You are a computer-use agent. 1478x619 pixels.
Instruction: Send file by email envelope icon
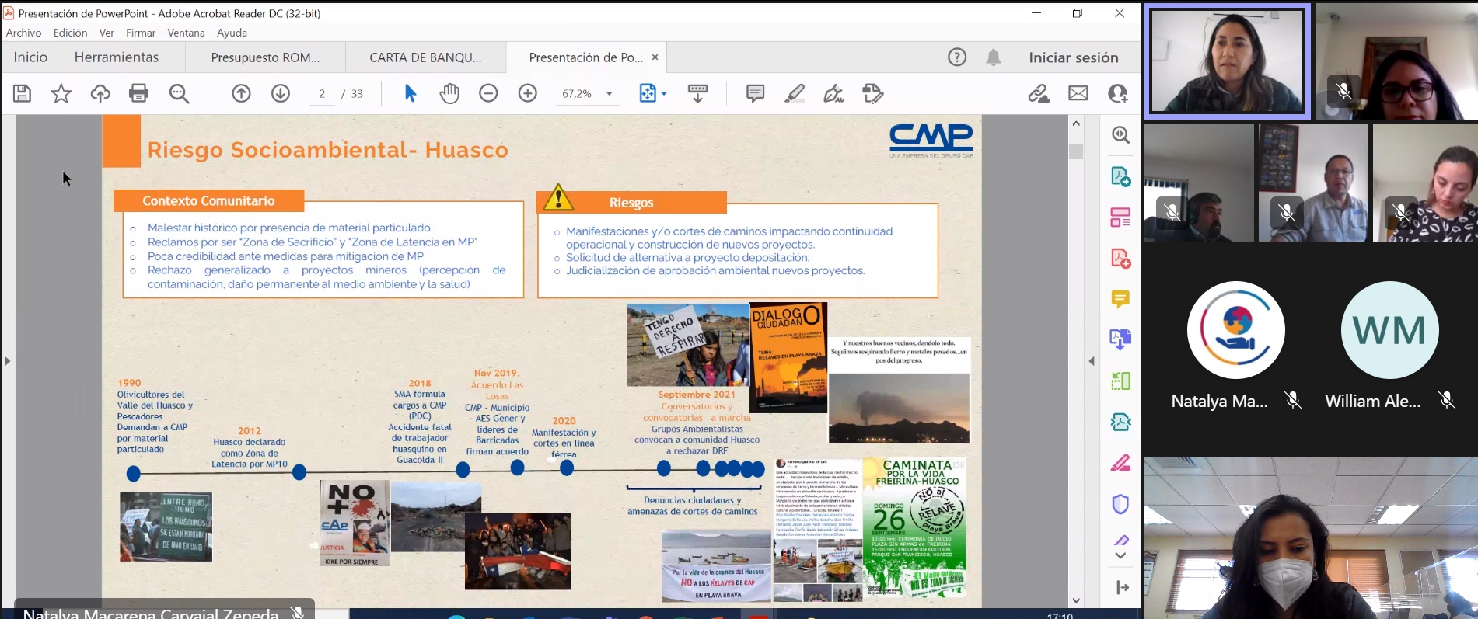1078,94
